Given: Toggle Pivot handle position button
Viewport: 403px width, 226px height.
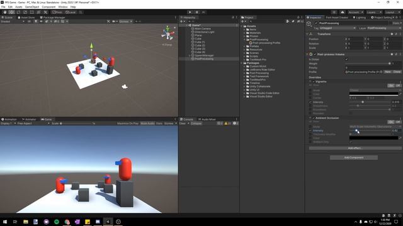Looking at the screenshot, I should point(57,12).
